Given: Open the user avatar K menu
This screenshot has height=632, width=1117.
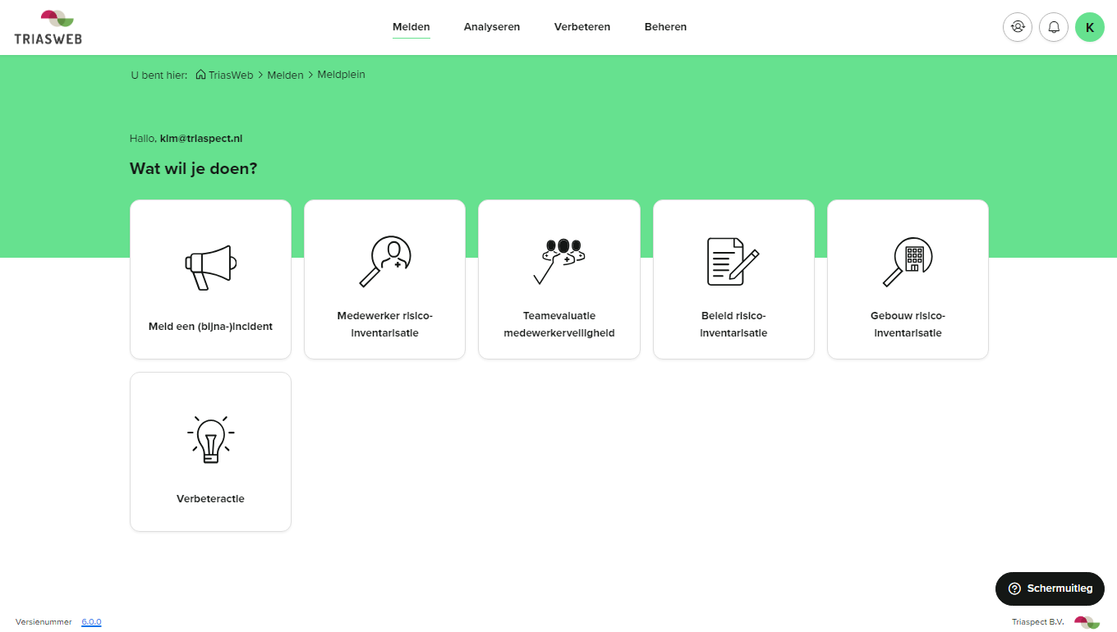Looking at the screenshot, I should point(1090,27).
